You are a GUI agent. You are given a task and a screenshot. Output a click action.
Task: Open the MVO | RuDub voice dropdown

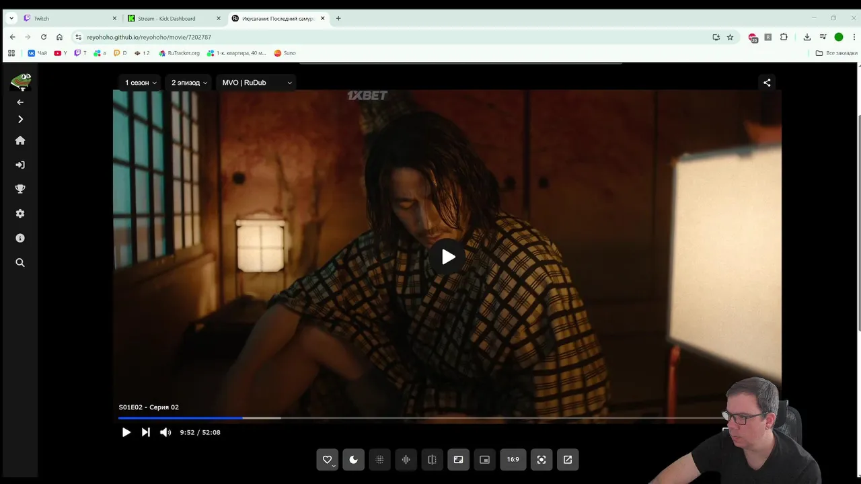coord(257,83)
